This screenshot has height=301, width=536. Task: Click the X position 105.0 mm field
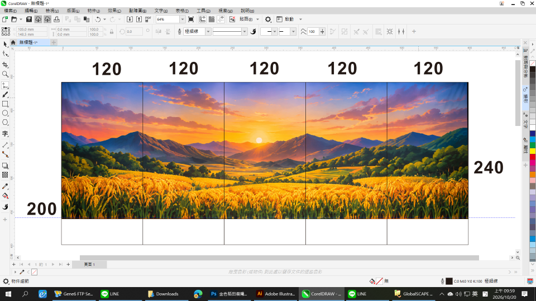(32, 30)
